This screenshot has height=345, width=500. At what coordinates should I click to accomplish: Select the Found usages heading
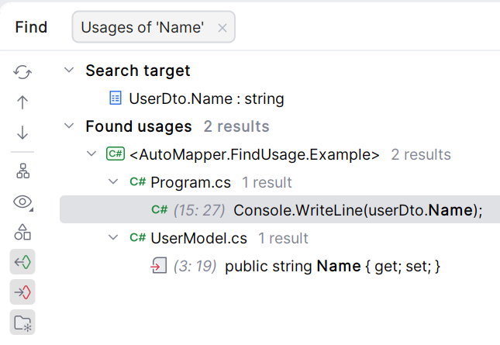[x=139, y=126]
